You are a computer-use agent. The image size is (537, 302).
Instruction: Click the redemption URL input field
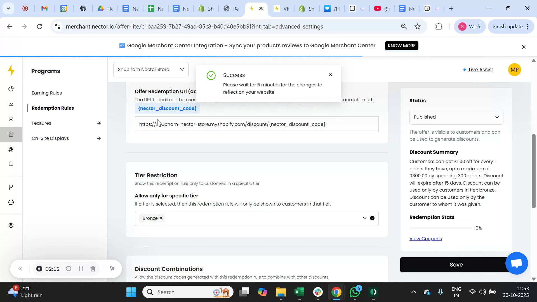256,124
